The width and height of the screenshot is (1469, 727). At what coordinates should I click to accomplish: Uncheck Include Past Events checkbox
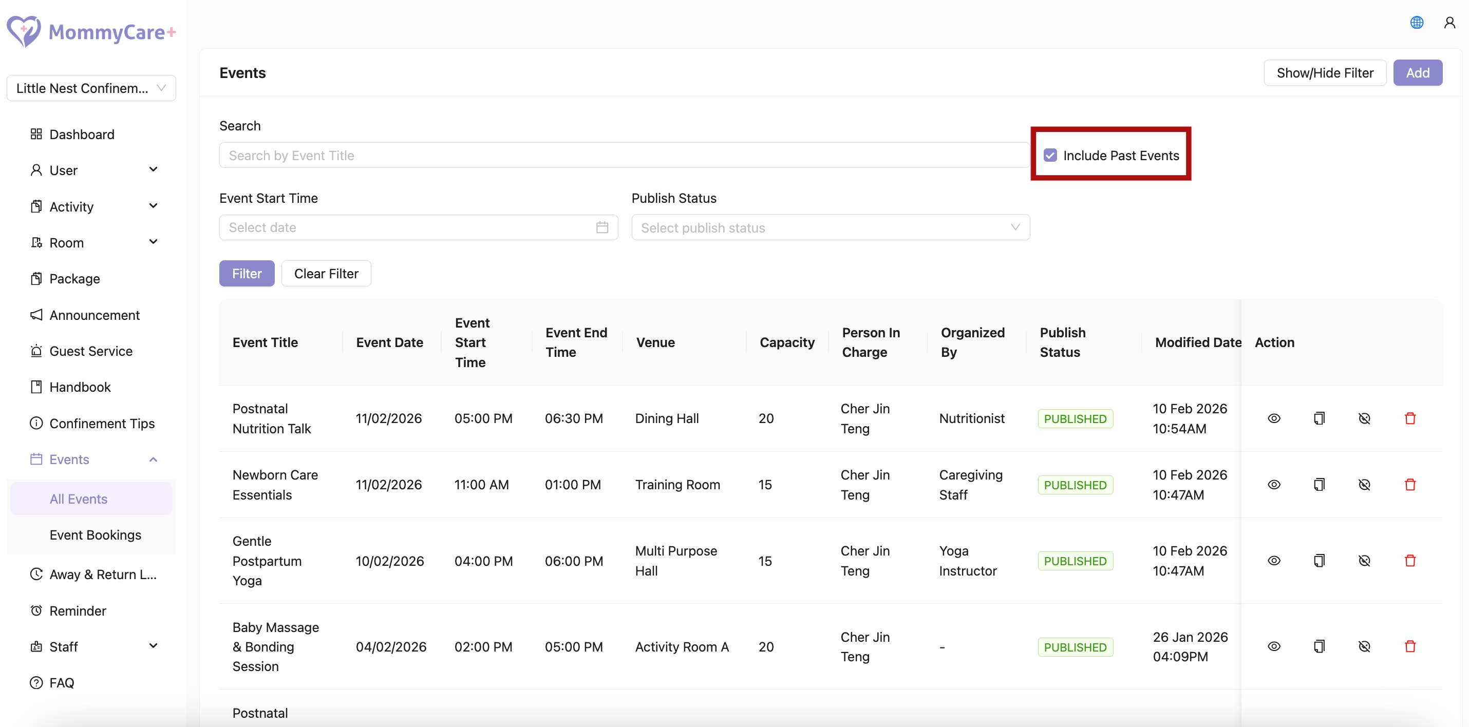[1050, 155]
